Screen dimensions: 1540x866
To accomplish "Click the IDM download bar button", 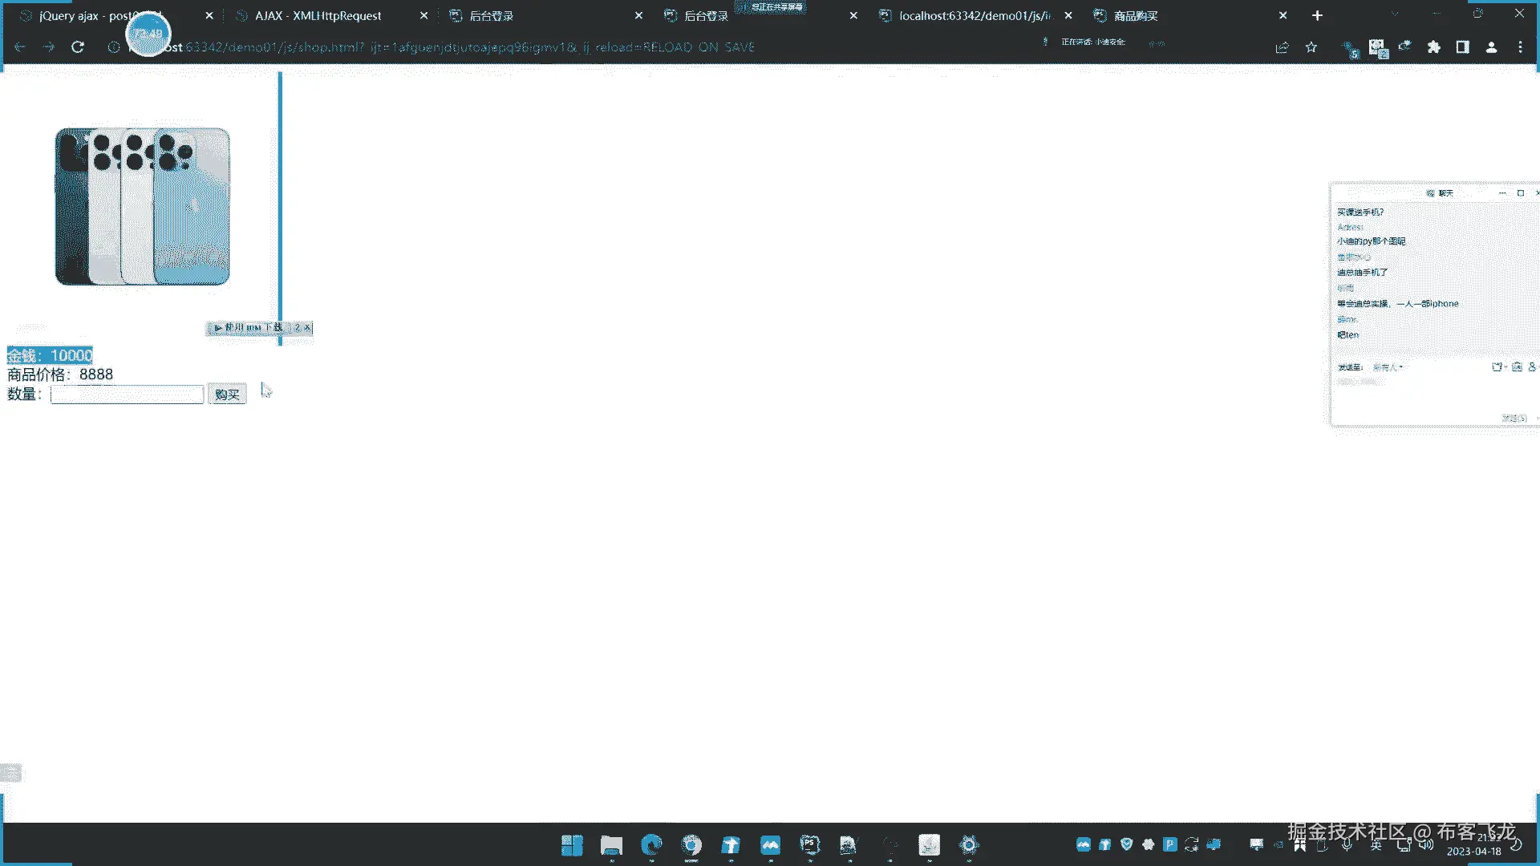I will coord(249,328).
